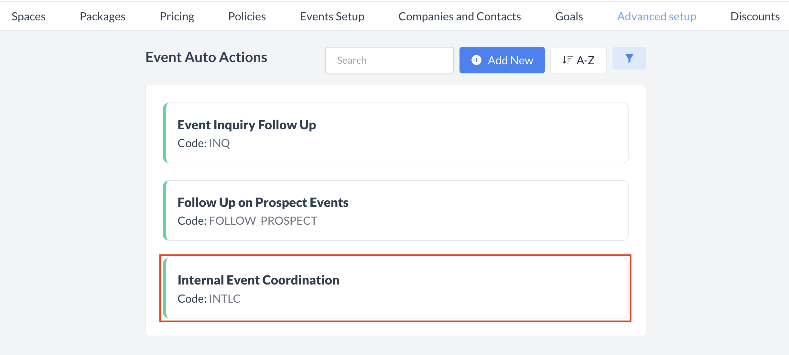Click the Search input field
This screenshot has width=789, height=355.
coord(389,60)
